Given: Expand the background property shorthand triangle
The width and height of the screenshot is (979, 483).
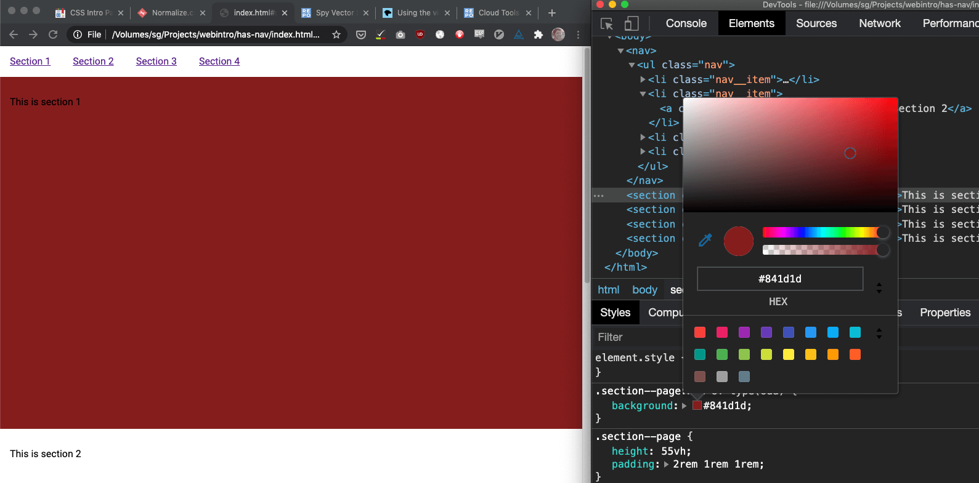Looking at the screenshot, I should [684, 405].
